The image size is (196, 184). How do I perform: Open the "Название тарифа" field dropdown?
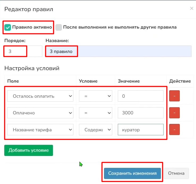click(40, 130)
